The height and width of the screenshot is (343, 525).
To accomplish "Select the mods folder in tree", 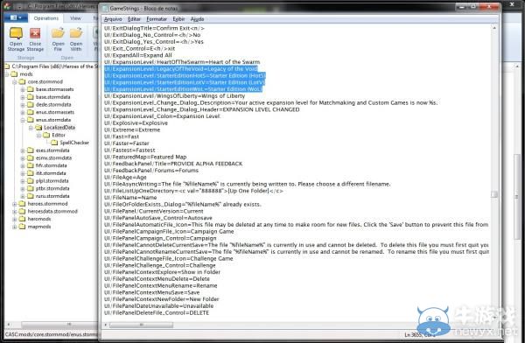I will click(x=26, y=74).
